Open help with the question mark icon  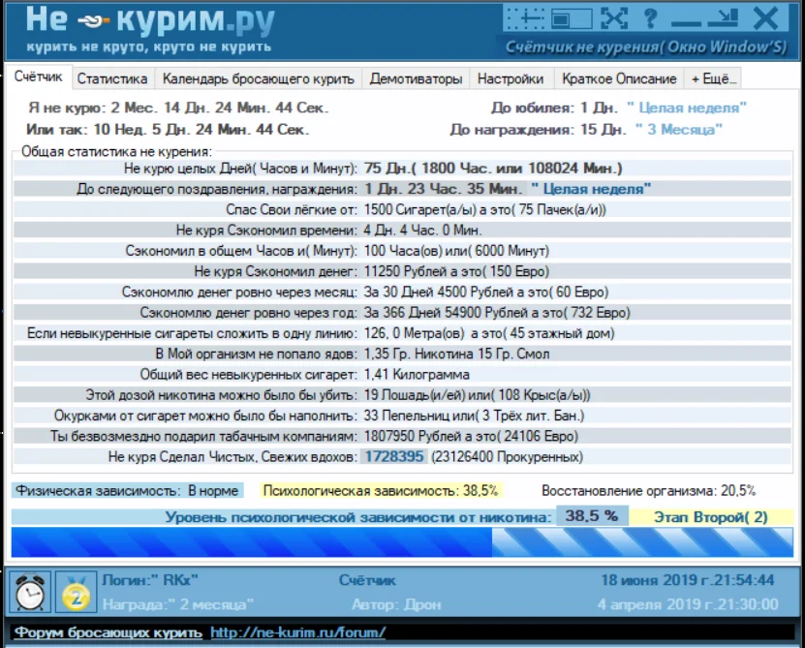[x=650, y=17]
